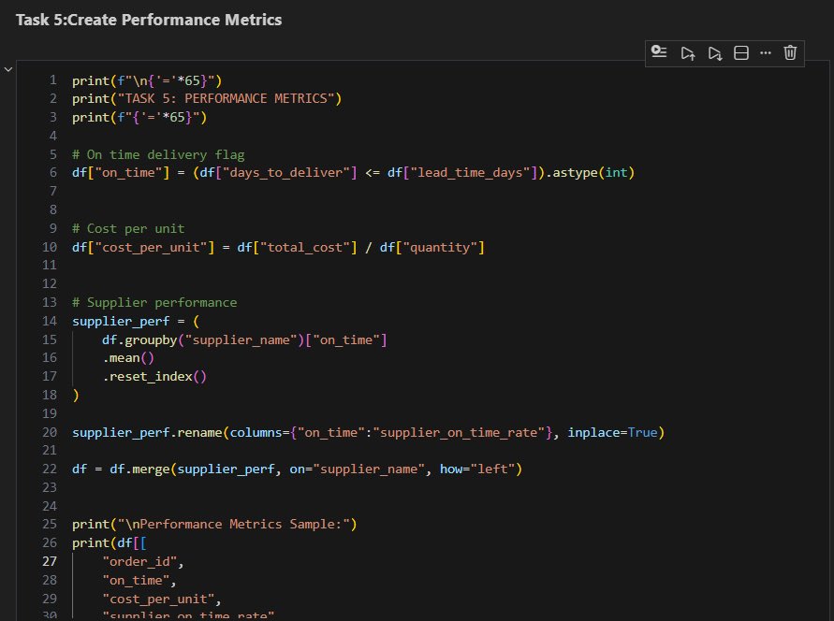
Task: Click the play-with-down-arrow toolbar icon
Action: pyautogui.click(x=714, y=52)
